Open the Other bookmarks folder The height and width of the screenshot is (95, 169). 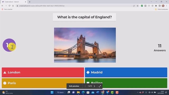click(161, 9)
